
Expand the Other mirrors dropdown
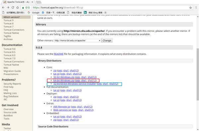[77, 41]
